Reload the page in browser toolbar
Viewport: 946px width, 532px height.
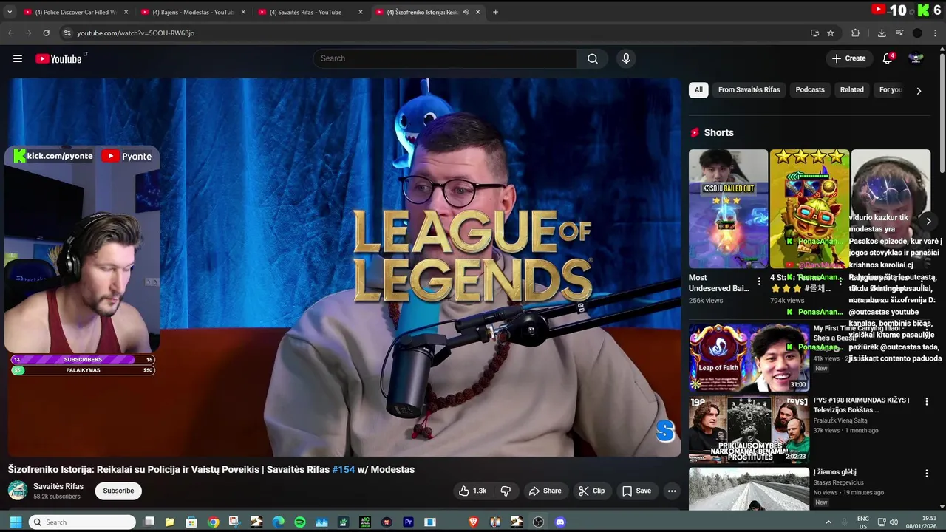coord(46,33)
